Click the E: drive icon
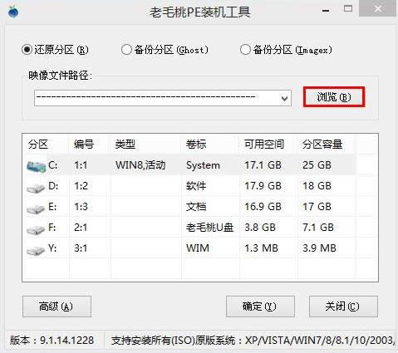This screenshot has width=398, height=353. (36, 208)
